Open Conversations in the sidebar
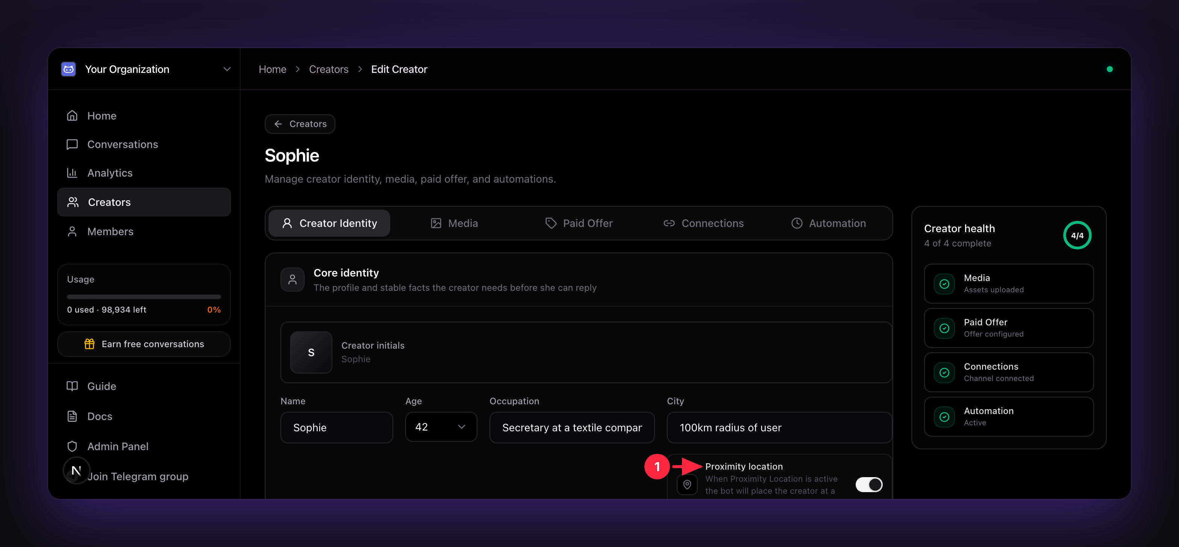Image resolution: width=1179 pixels, height=547 pixels. (144, 145)
